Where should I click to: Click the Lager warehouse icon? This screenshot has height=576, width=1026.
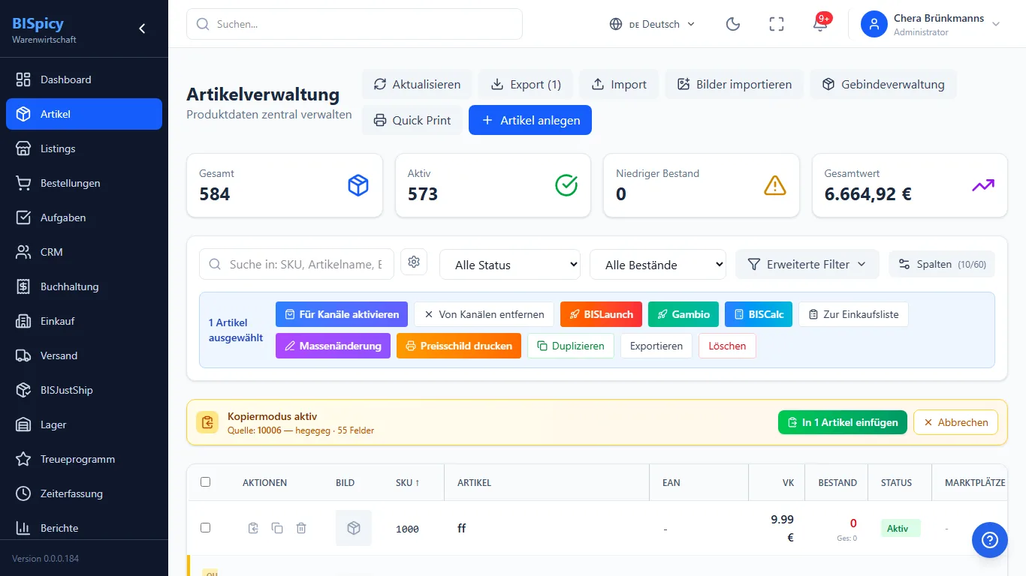click(23, 424)
